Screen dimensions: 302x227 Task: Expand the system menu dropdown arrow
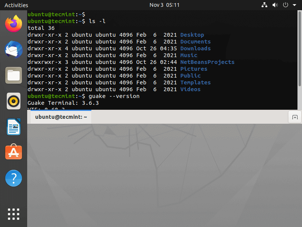[x=295, y=5]
